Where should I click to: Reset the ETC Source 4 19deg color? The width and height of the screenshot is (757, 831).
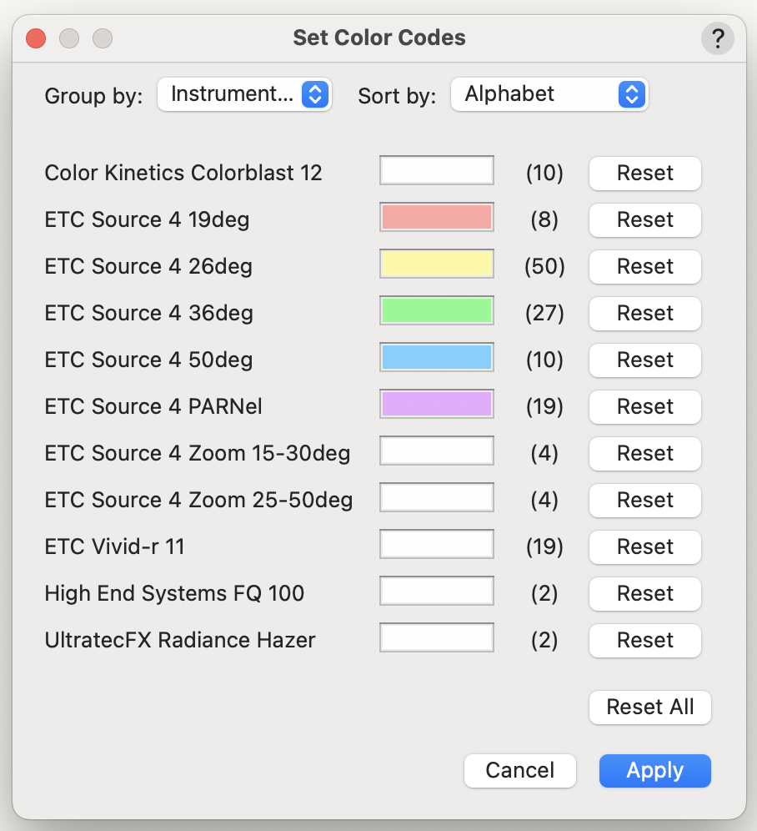[x=644, y=219]
